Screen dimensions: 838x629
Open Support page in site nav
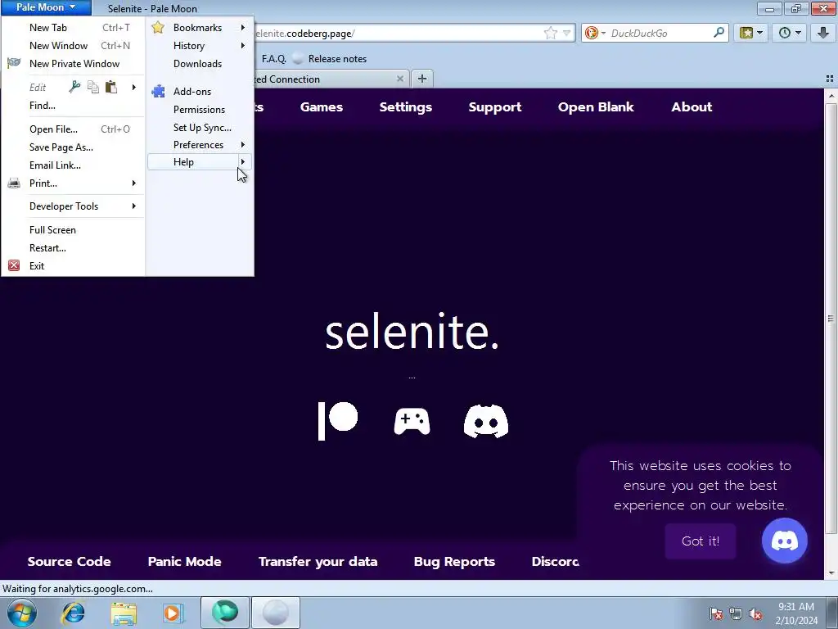[x=495, y=107]
